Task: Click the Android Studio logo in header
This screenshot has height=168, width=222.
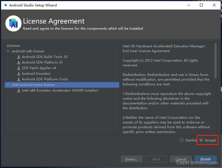Action: tap(13, 24)
